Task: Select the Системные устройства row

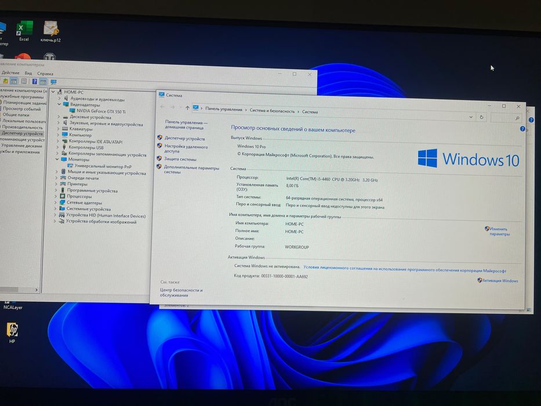Action: (88, 209)
